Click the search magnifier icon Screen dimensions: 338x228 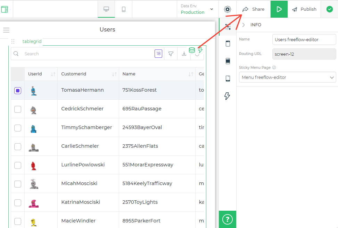click(x=16, y=54)
